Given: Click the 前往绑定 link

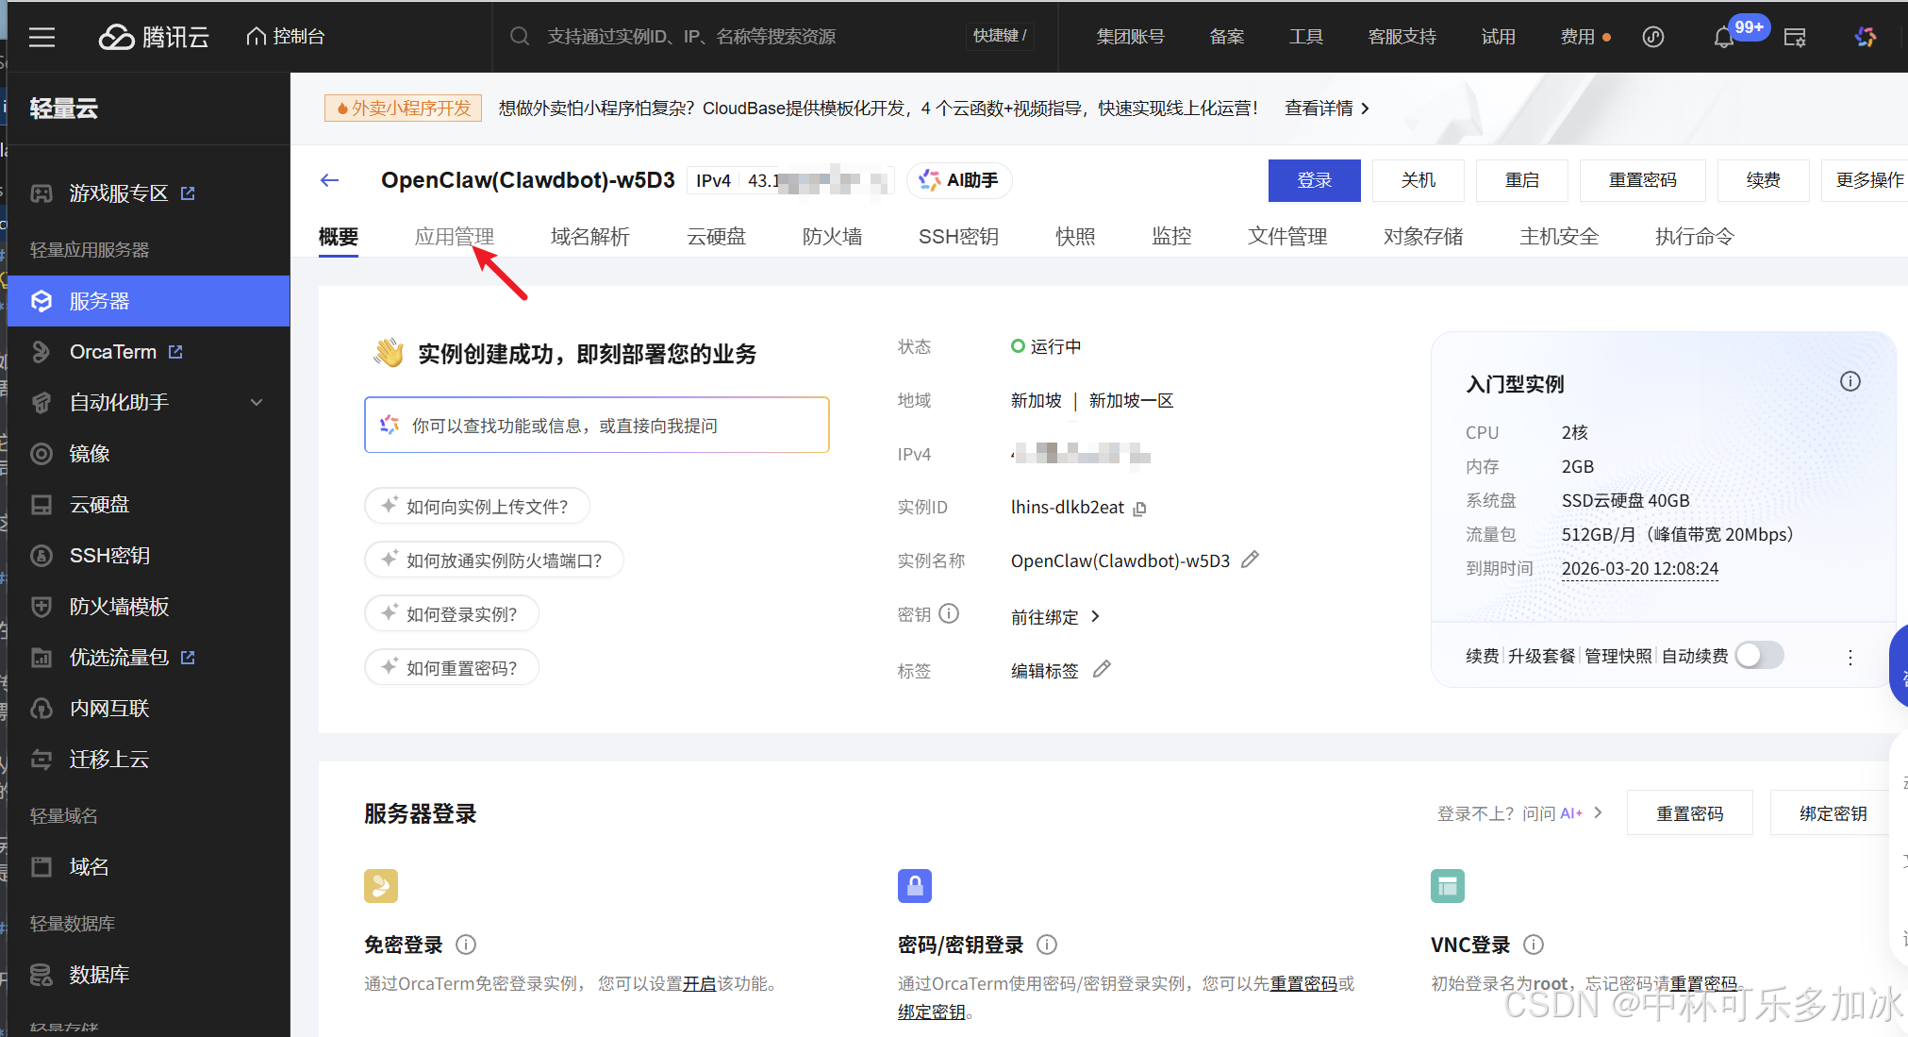Looking at the screenshot, I should click(1045, 616).
